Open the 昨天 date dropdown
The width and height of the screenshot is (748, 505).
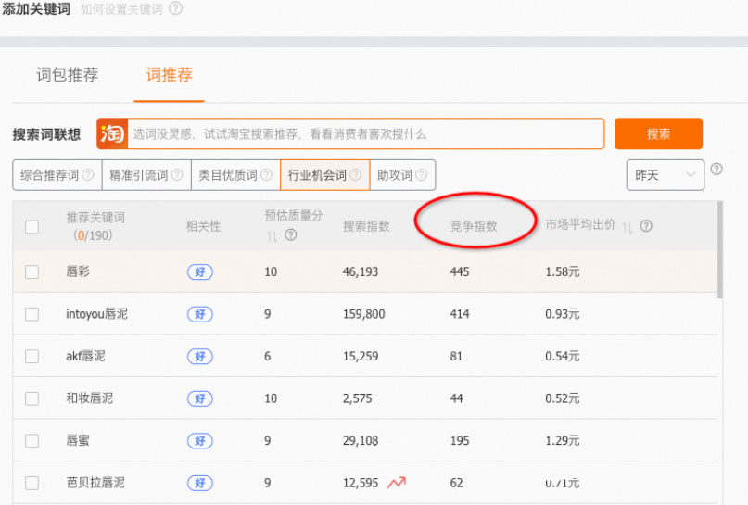(665, 174)
